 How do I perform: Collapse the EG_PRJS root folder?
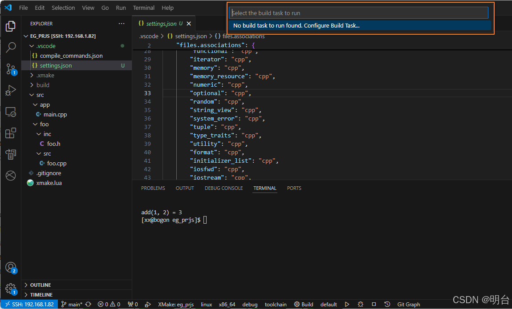tap(77, 36)
